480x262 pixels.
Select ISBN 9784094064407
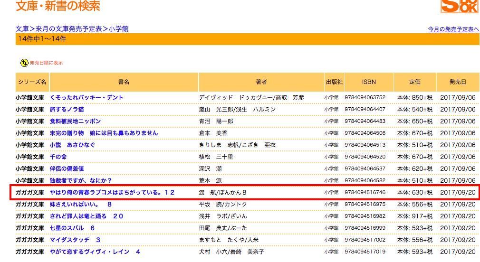pos(365,110)
